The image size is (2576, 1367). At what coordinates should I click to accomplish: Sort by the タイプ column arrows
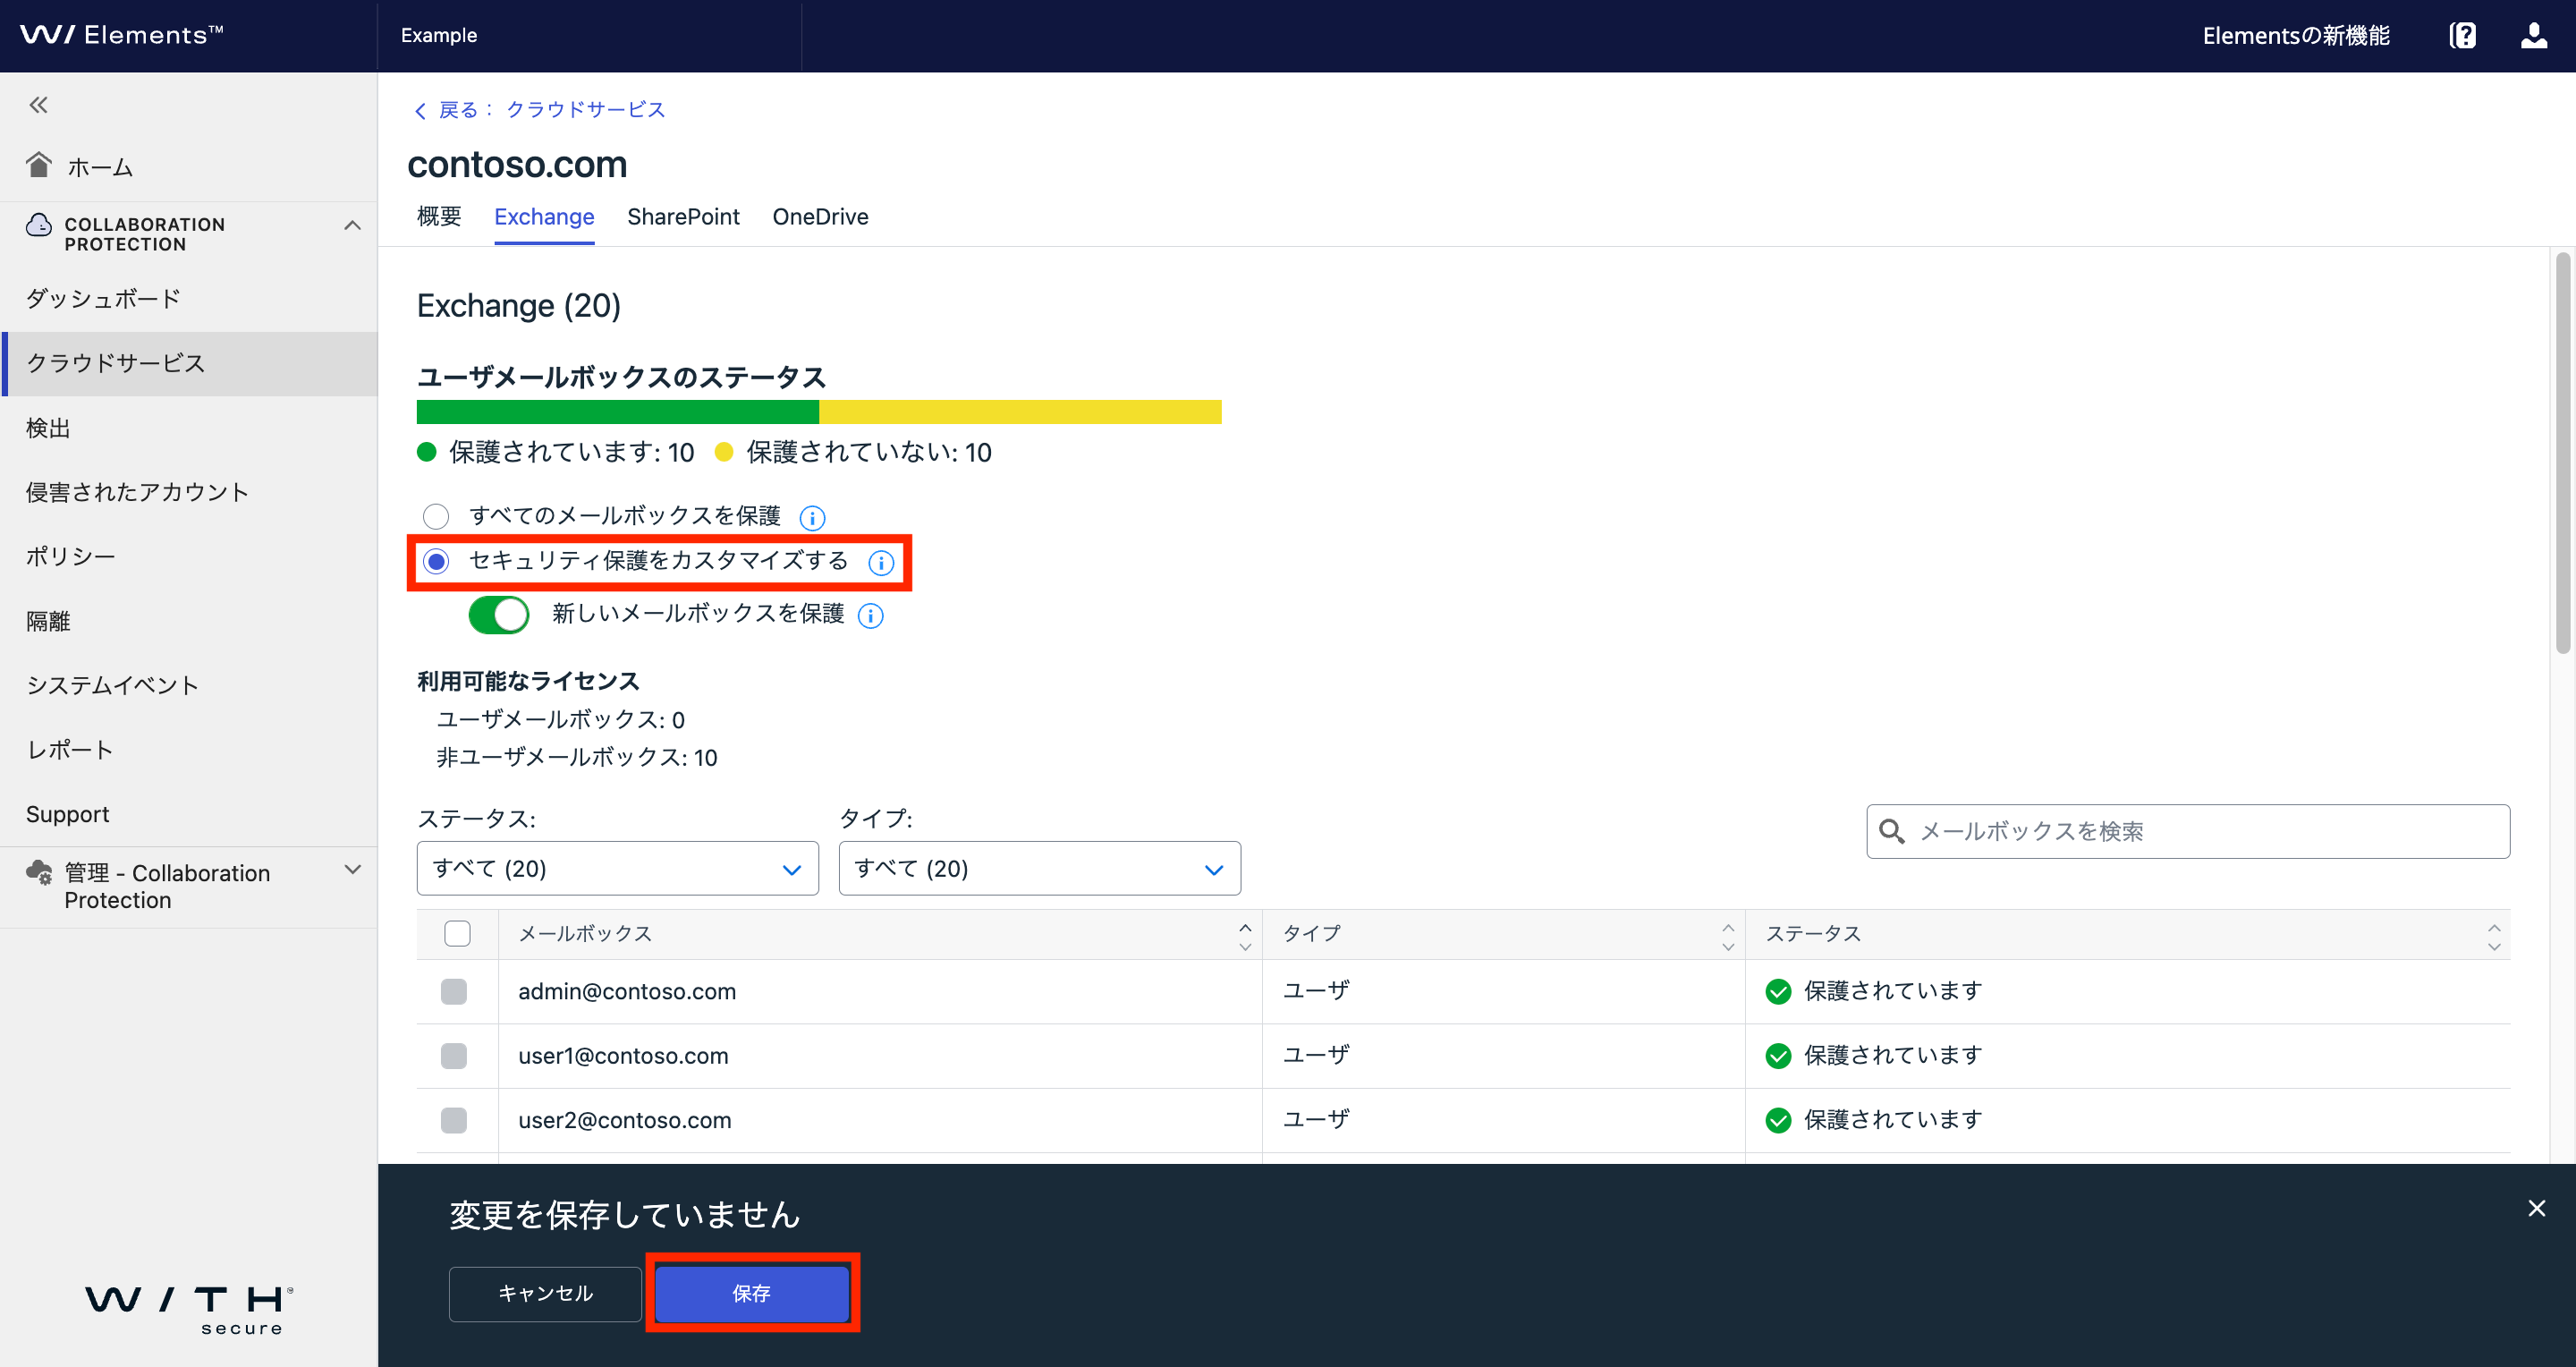[1728, 937]
